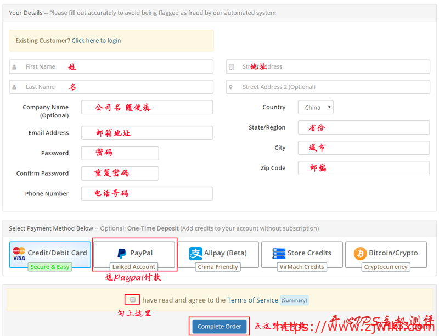
Task: Click the Alipay logo icon
Action: tap(196, 253)
